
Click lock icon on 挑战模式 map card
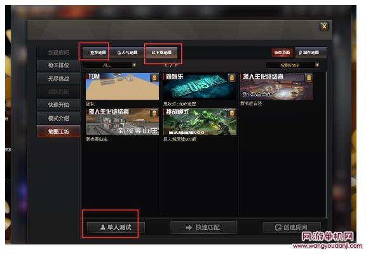point(231,113)
